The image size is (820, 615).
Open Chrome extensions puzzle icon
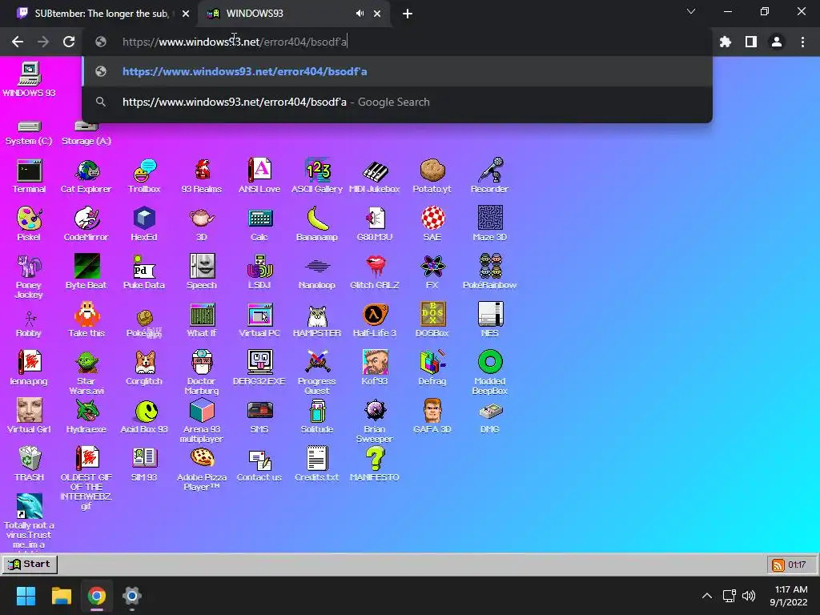726,42
